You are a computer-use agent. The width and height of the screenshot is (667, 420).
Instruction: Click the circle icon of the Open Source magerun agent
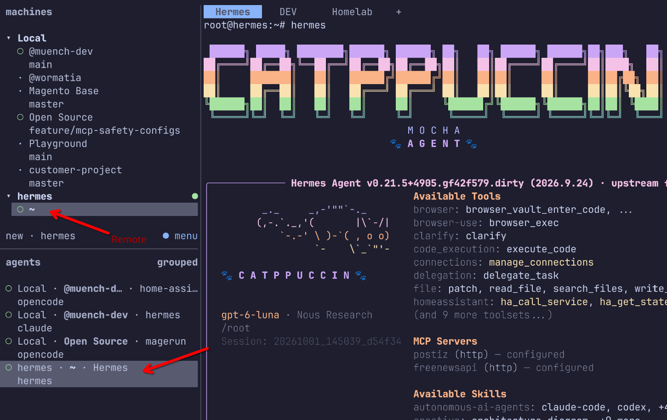[x=9, y=341]
